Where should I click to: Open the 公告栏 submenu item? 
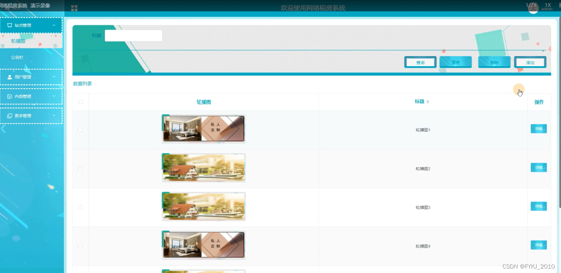click(x=17, y=57)
